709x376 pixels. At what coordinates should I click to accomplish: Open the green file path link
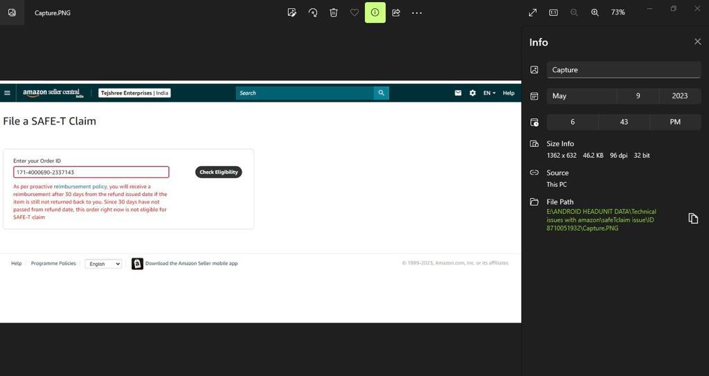pos(602,220)
